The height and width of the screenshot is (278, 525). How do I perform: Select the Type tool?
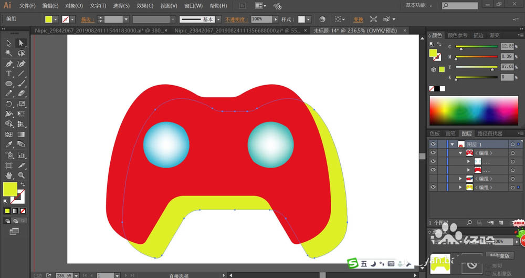tap(9, 74)
